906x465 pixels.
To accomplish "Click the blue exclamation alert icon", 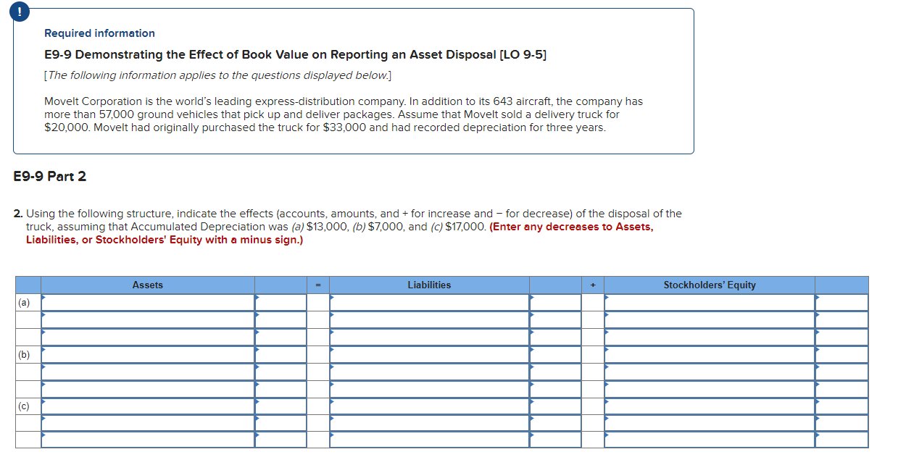I will click(19, 12).
